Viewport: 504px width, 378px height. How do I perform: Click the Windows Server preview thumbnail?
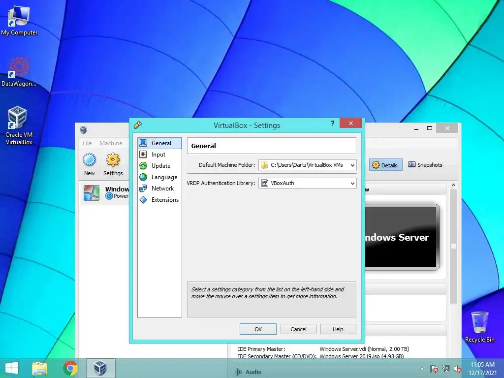pyautogui.click(x=402, y=237)
